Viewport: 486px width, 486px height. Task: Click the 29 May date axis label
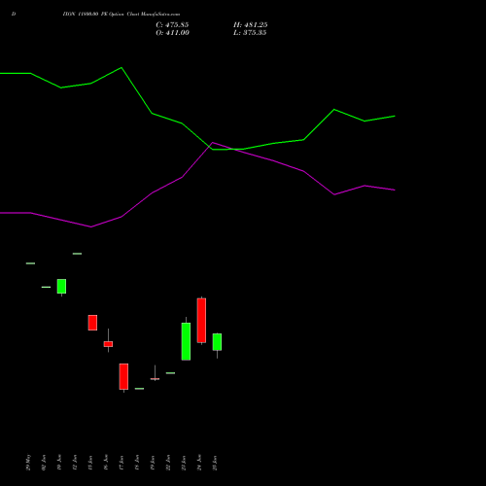(28, 463)
